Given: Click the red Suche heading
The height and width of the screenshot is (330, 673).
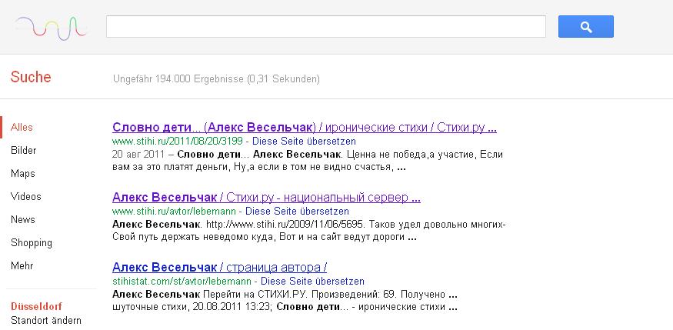Looking at the screenshot, I should (31, 77).
